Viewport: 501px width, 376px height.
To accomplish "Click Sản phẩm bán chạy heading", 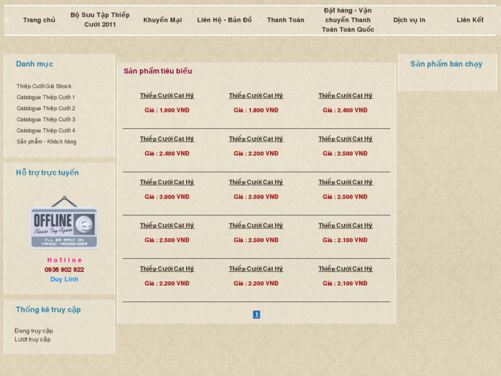I will click(x=447, y=64).
